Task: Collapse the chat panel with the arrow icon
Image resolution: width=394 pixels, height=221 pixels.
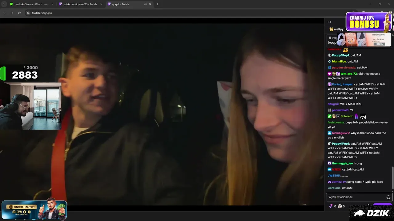Action: [329, 22]
